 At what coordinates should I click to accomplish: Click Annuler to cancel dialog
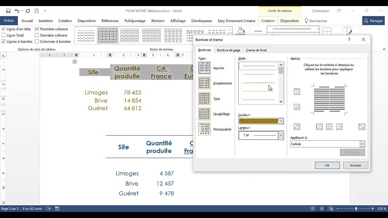pos(356,165)
